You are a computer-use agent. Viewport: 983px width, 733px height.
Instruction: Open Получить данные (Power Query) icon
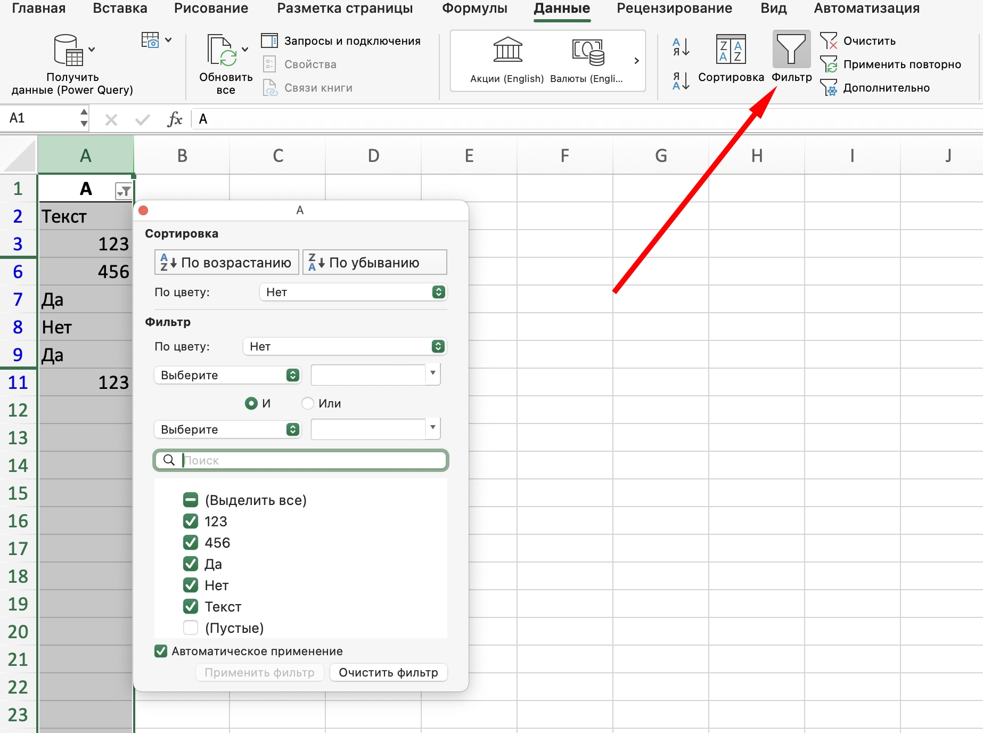click(68, 51)
